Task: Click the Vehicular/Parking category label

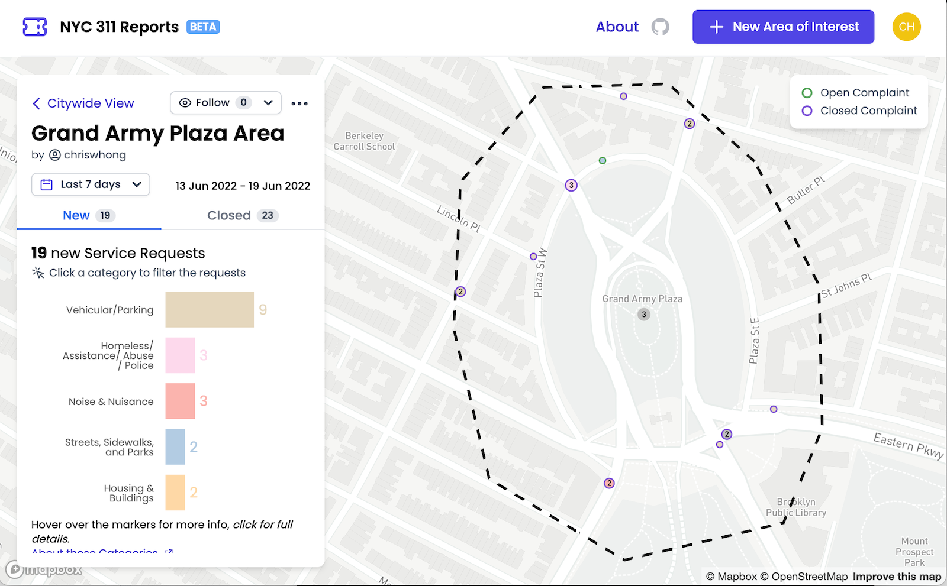Action: point(109,310)
